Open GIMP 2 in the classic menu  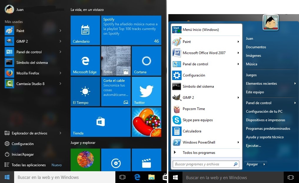click(x=206, y=98)
